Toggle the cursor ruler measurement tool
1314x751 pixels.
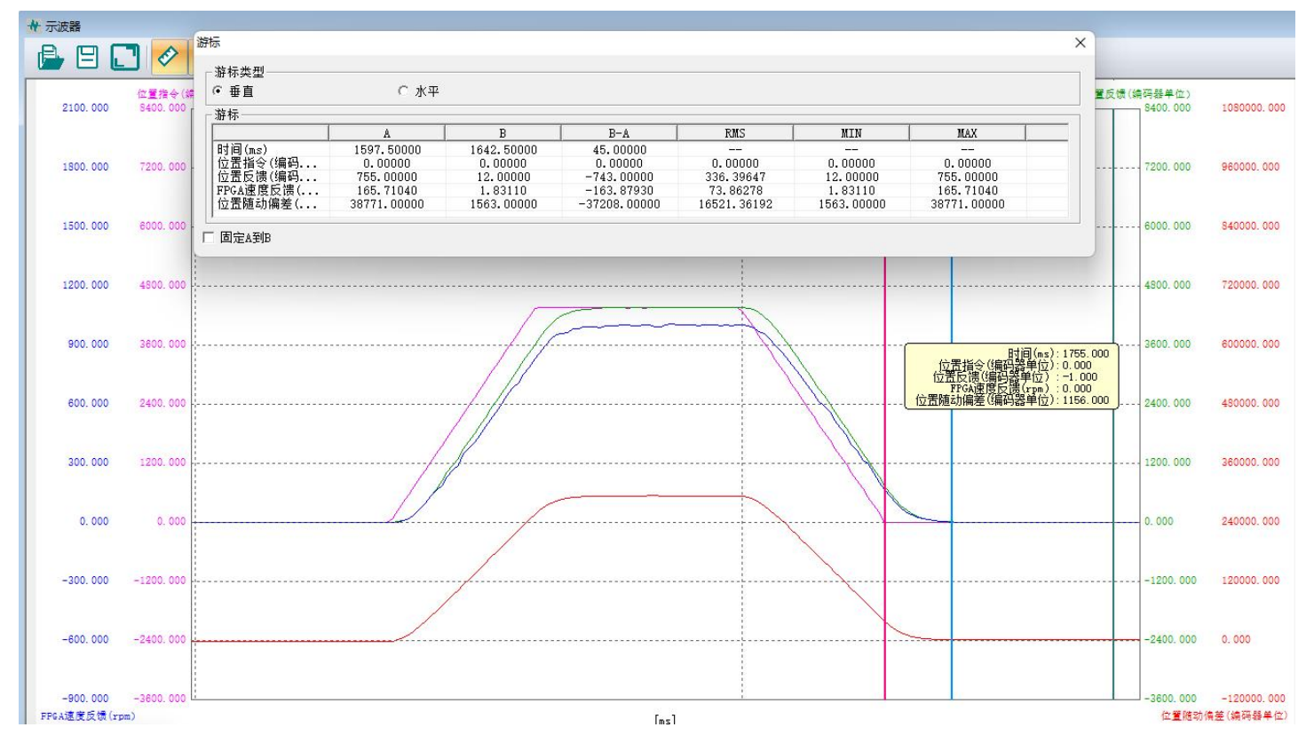[167, 58]
